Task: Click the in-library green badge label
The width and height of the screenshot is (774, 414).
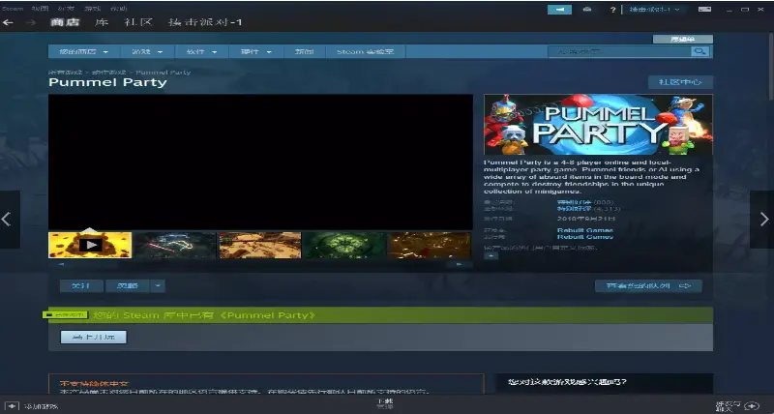Action: coord(65,314)
